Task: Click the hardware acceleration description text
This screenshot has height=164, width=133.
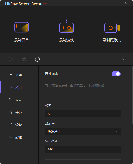Action: 76,86
